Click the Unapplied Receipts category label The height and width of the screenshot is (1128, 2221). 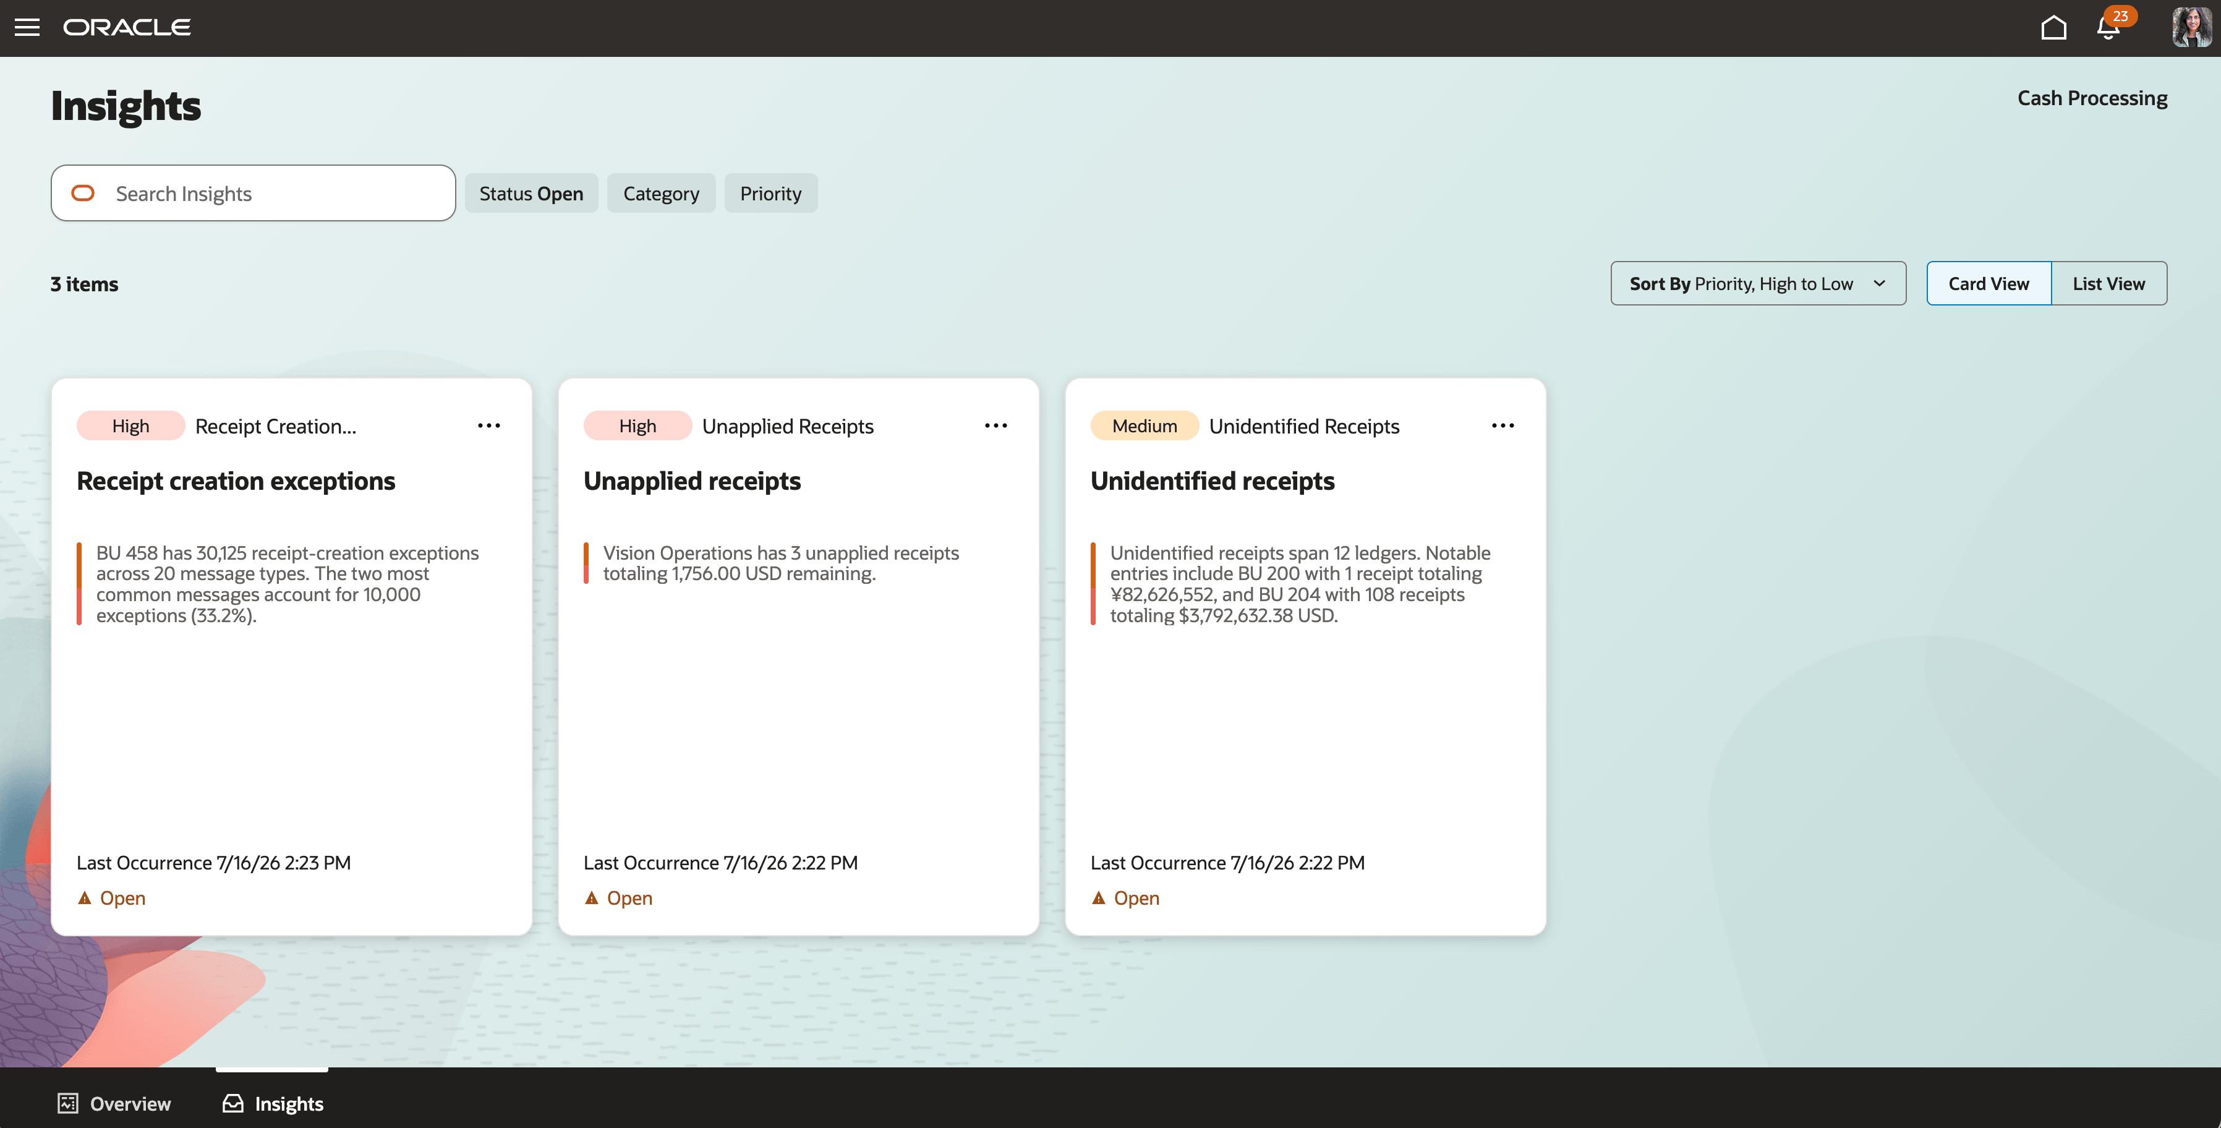tap(788, 426)
